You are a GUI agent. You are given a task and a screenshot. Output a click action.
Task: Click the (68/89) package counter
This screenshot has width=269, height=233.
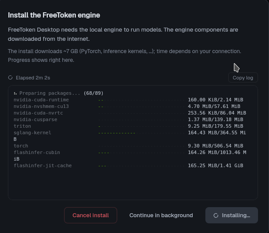click(93, 93)
